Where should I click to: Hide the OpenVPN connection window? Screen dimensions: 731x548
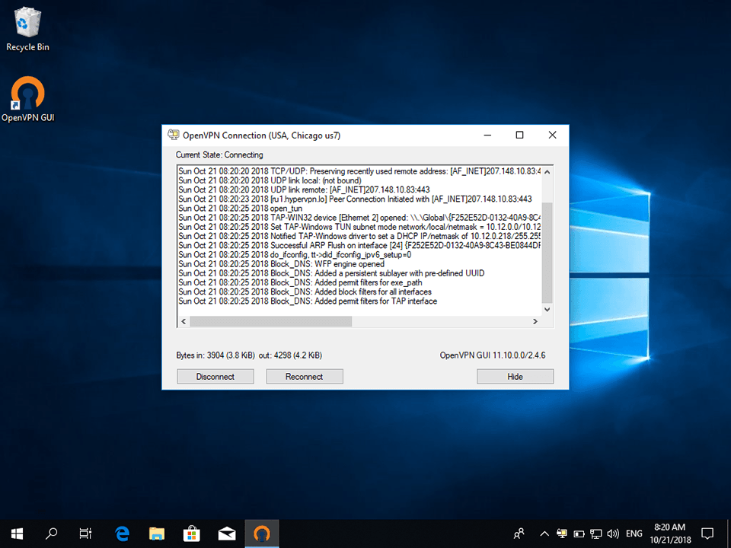[516, 377]
